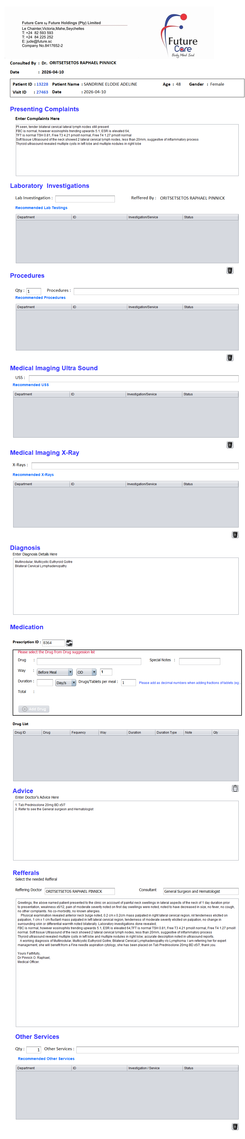Viewport: 245px width, 1139px height.
Task: Refresh the Prescription ID with reload icon
Action: point(69,642)
